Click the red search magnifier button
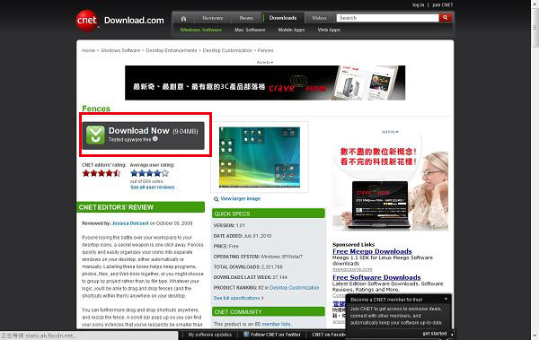The width and height of the screenshot is (539, 340). (446, 18)
